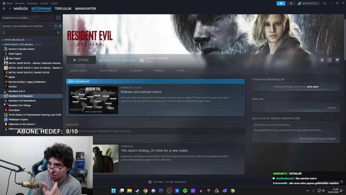The image size is (346, 195).
Task: Go to the MAĞAZA tab
Action: click(21, 9)
